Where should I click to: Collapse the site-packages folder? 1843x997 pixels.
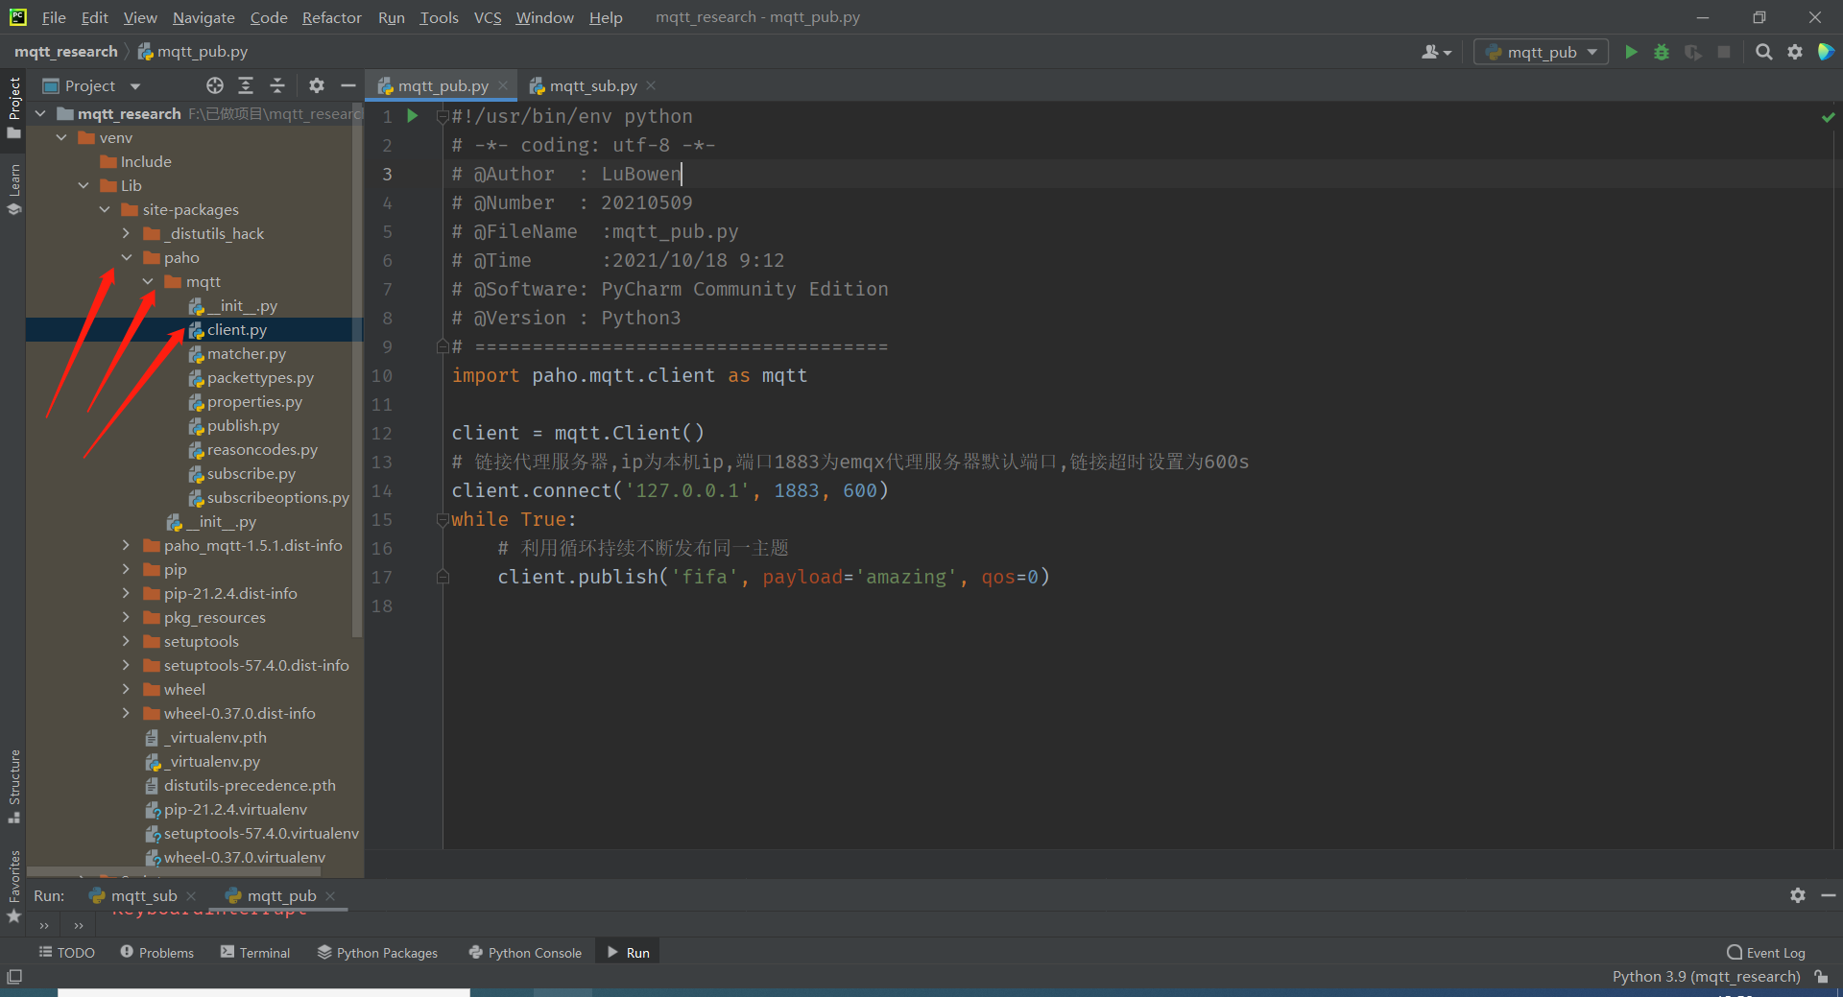[x=105, y=209]
